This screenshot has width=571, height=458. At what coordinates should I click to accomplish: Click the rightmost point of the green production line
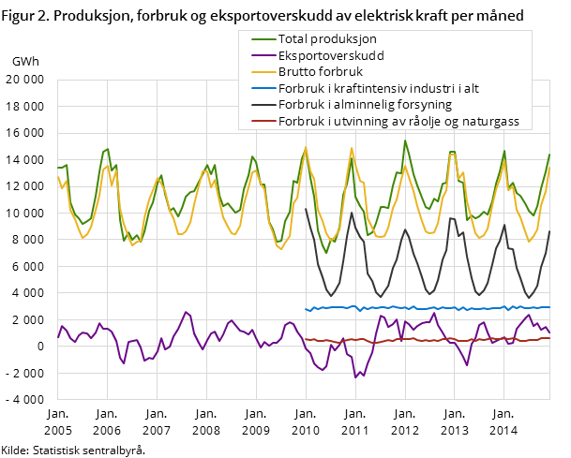pyautogui.click(x=549, y=155)
